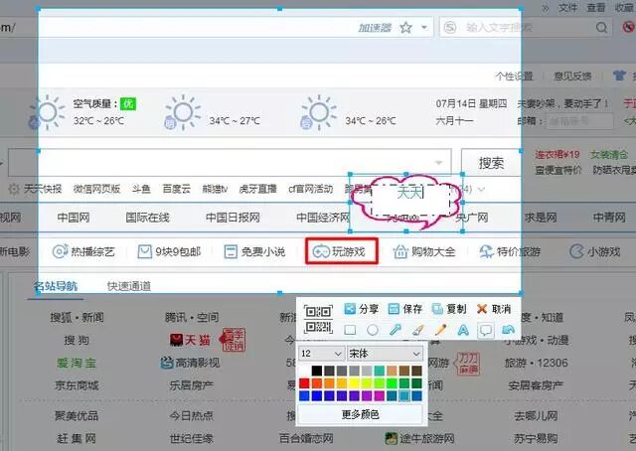This screenshot has width=636, height=451.
Task: Switch to the 快速通道 tab
Action: (x=129, y=286)
